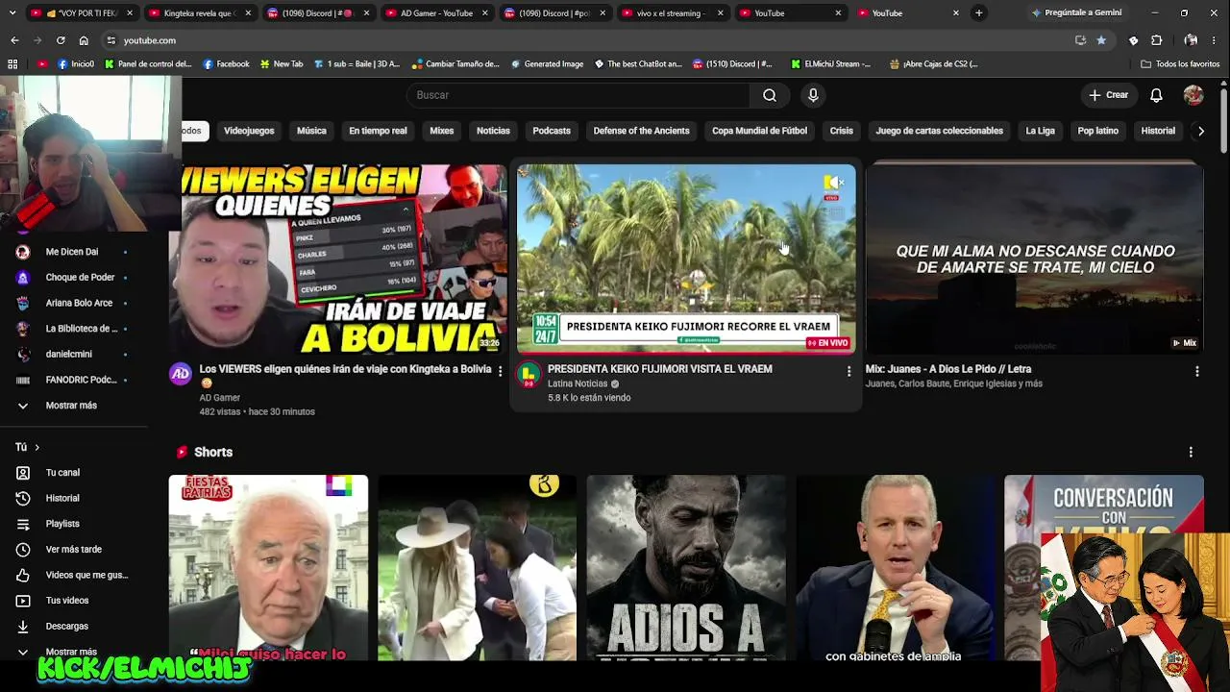Screen dimensions: 1230x692
Task: Open Ver más tarde in the sidebar
Action: point(73,550)
